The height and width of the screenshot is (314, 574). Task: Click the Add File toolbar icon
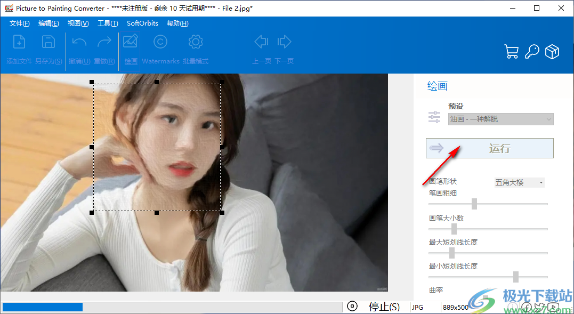[19, 42]
